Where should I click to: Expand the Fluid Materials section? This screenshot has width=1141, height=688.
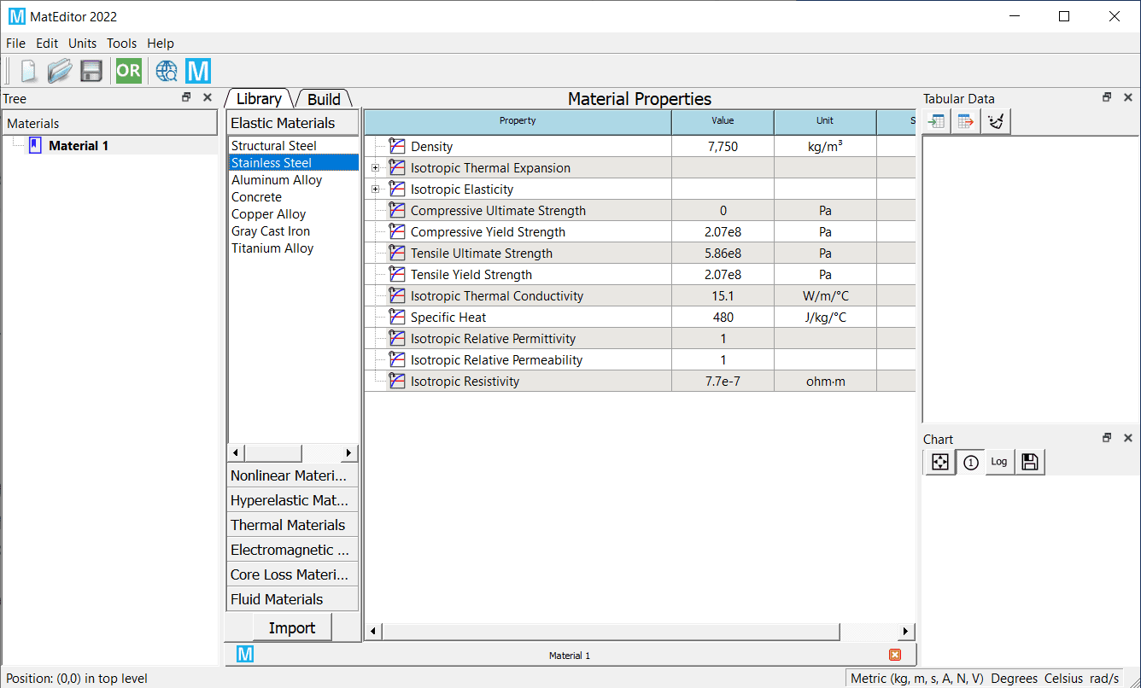click(293, 599)
